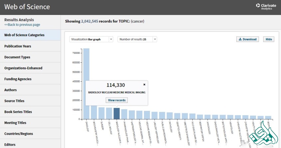The height and width of the screenshot is (148, 281).
Task: Click the highlighted Radiology bar in chart
Action: tap(117, 113)
